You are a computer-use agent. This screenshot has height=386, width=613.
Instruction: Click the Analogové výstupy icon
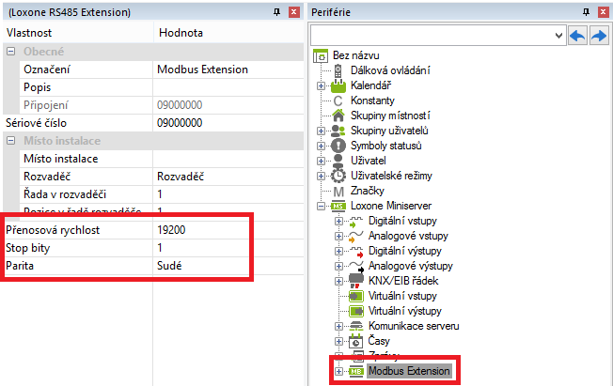[x=356, y=266]
